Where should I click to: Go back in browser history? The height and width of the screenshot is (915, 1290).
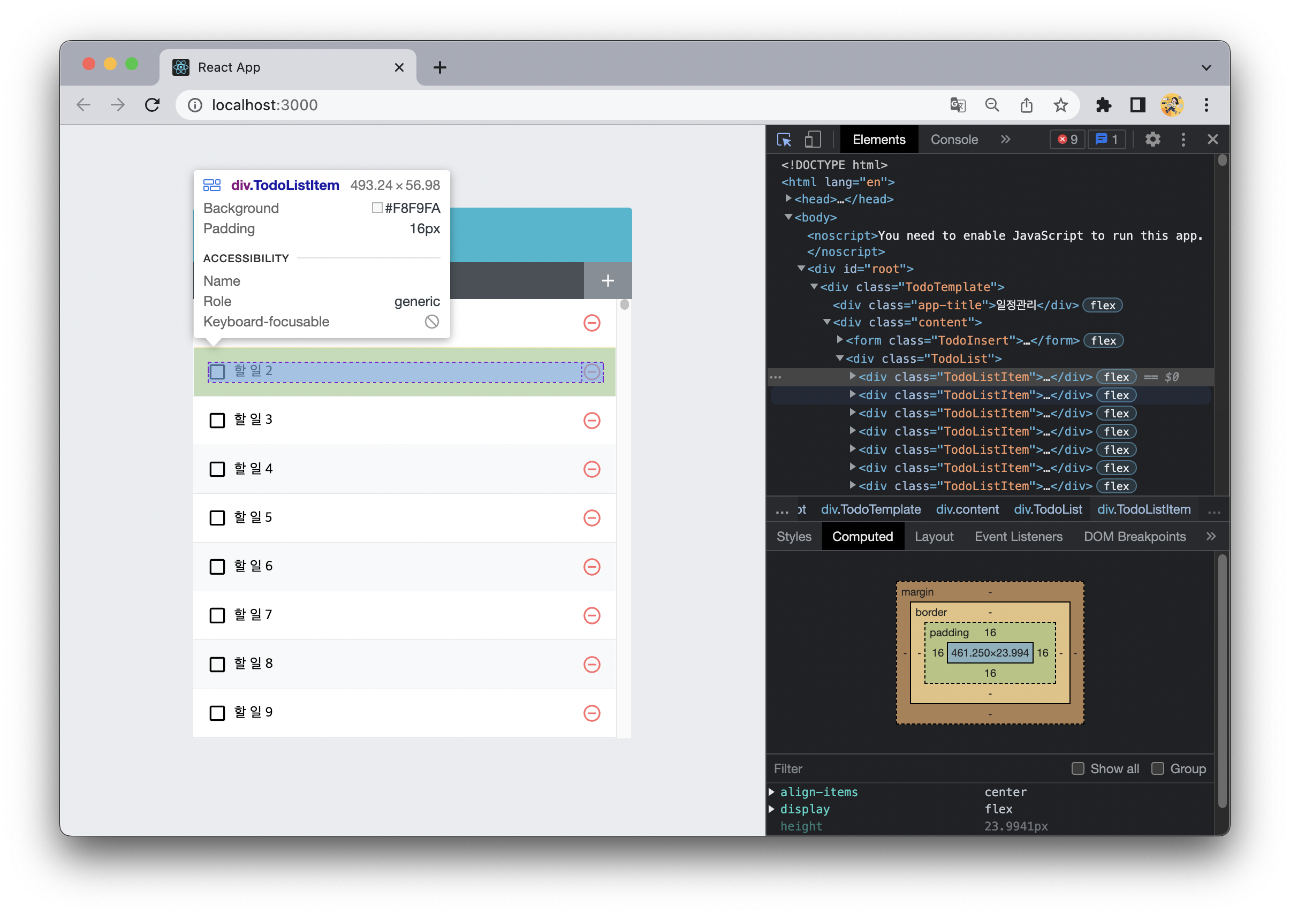[84, 105]
